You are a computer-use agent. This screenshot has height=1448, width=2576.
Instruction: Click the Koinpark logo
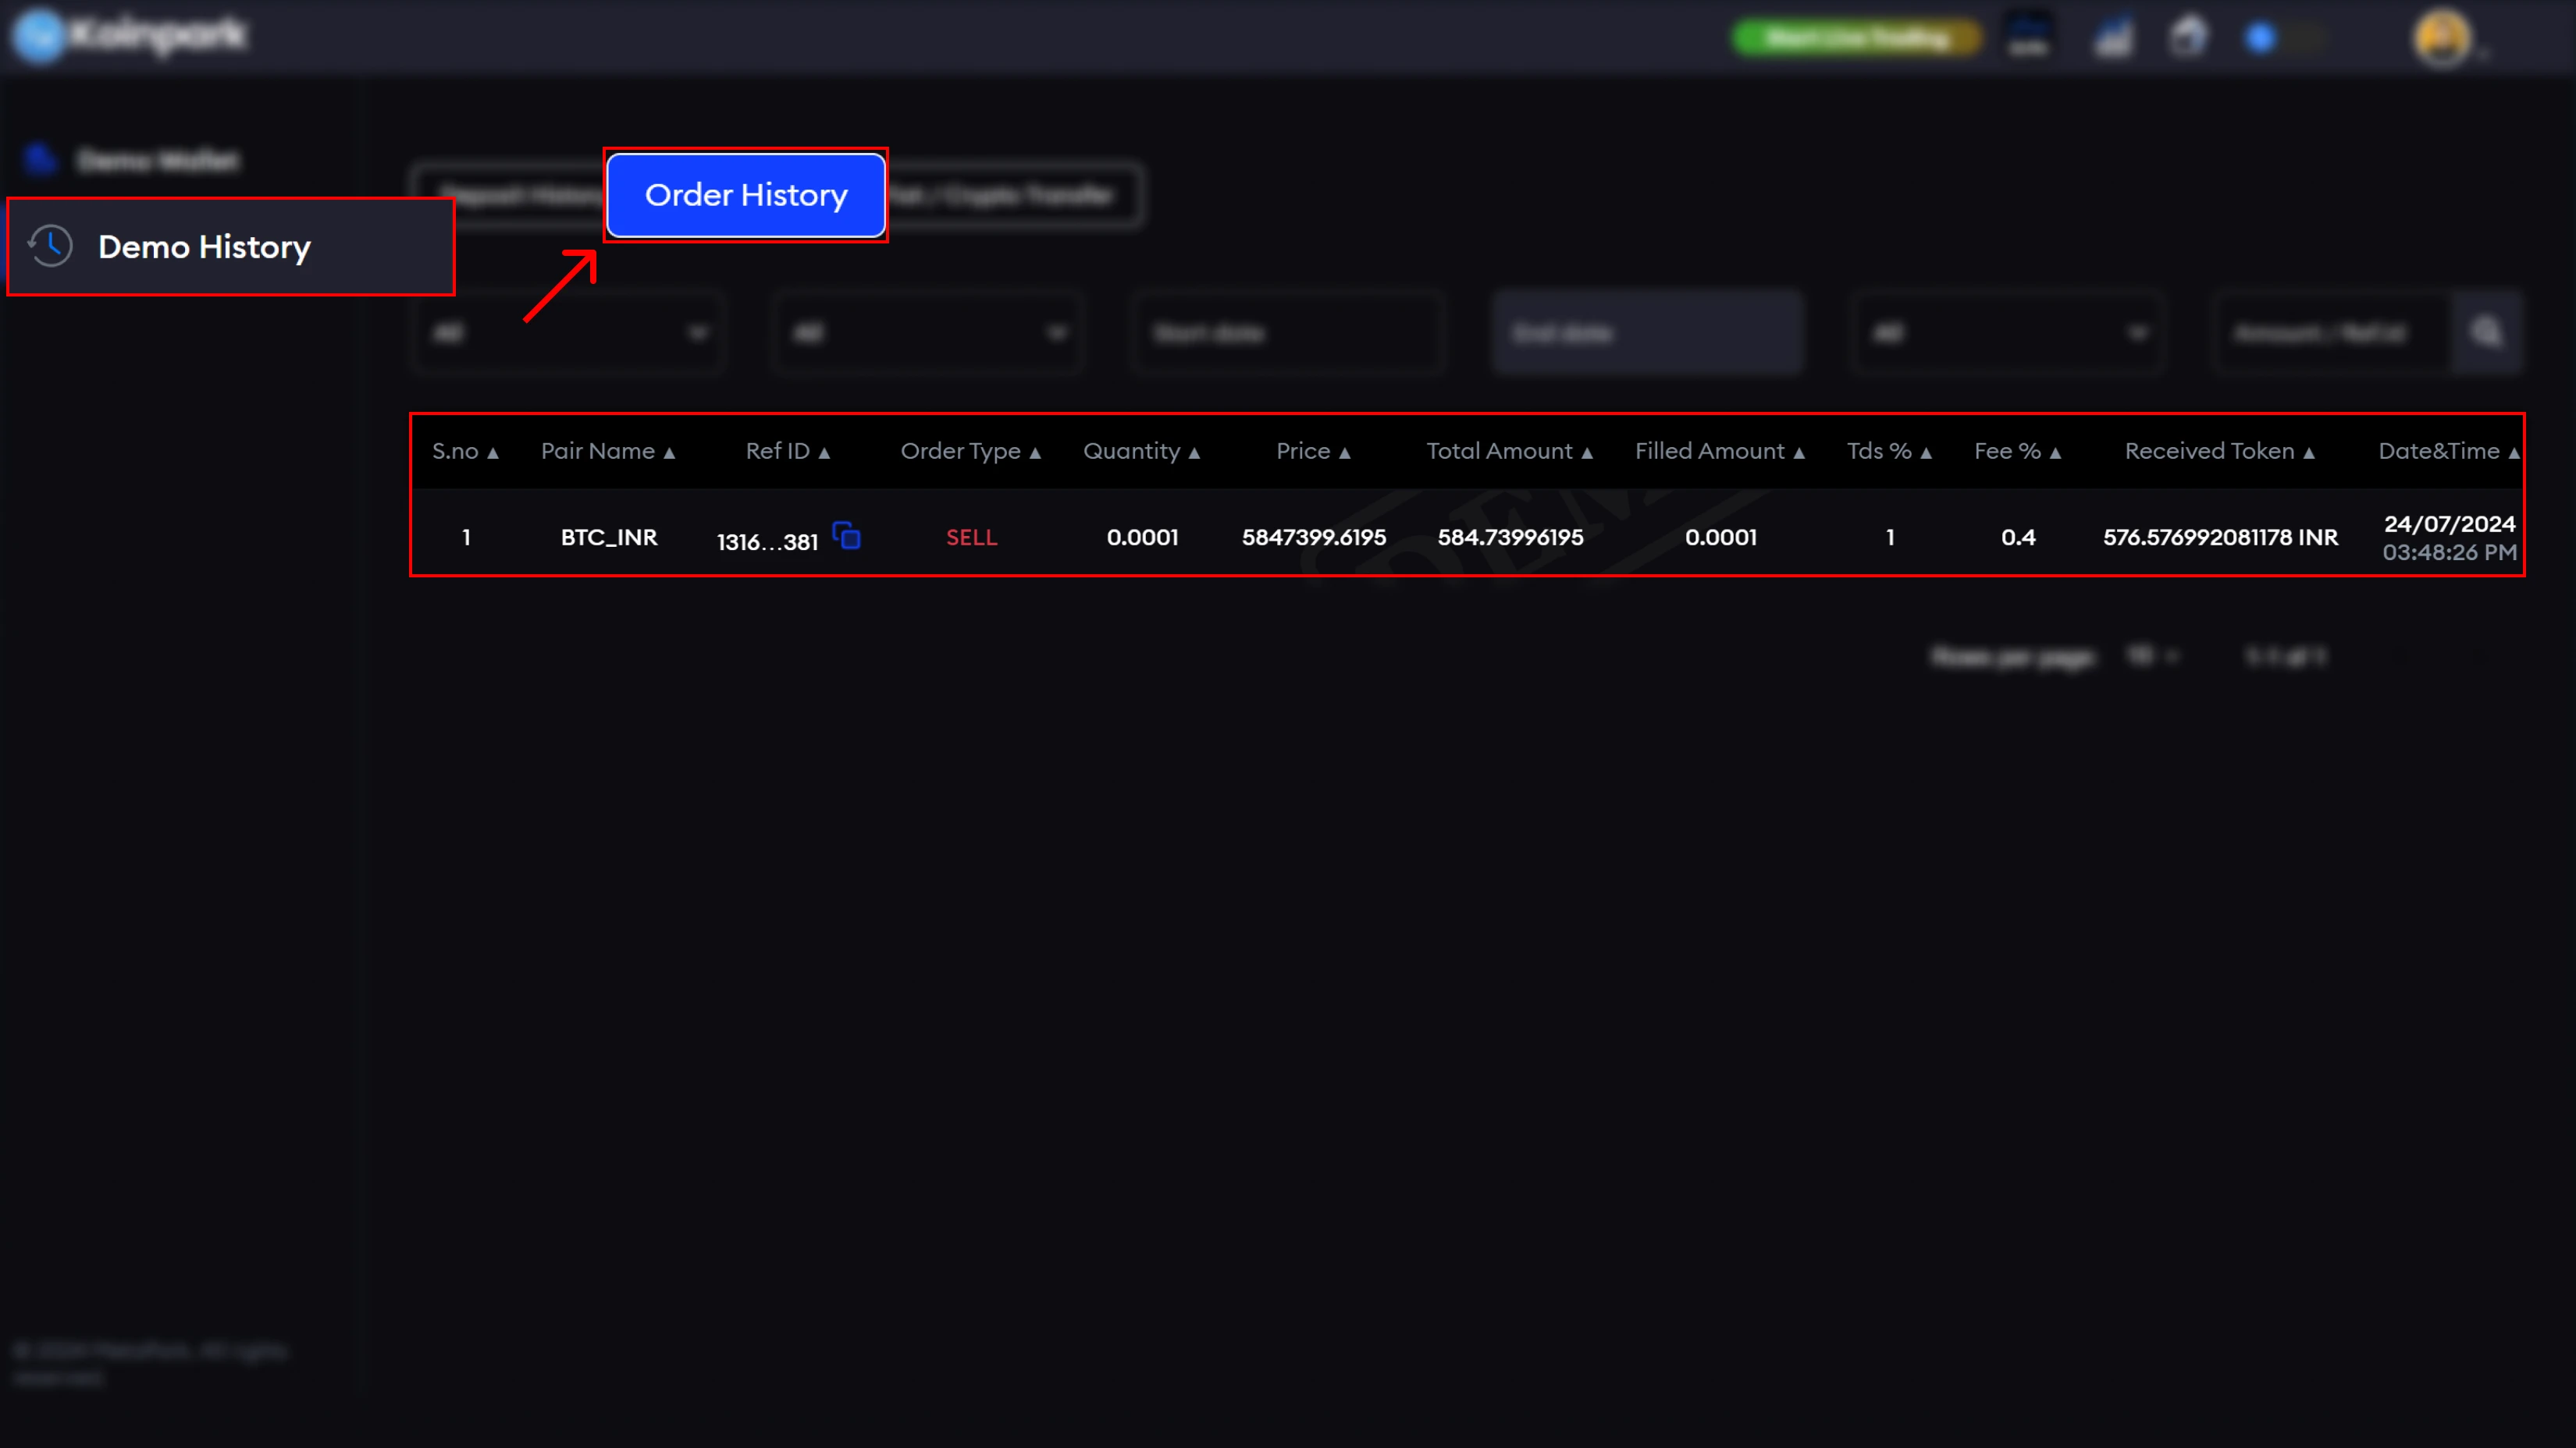point(130,36)
